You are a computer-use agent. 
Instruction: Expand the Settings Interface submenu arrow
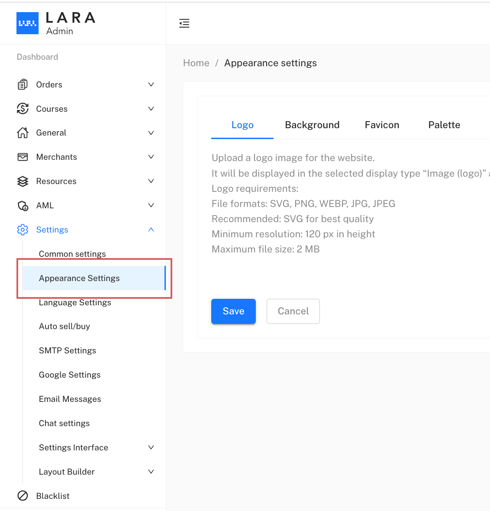(x=151, y=447)
